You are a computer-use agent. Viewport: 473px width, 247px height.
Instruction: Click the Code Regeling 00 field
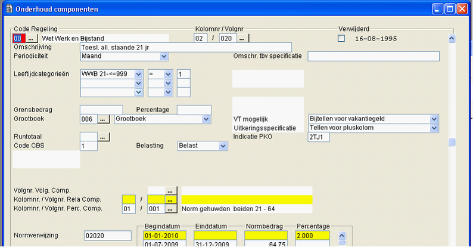click(x=19, y=38)
